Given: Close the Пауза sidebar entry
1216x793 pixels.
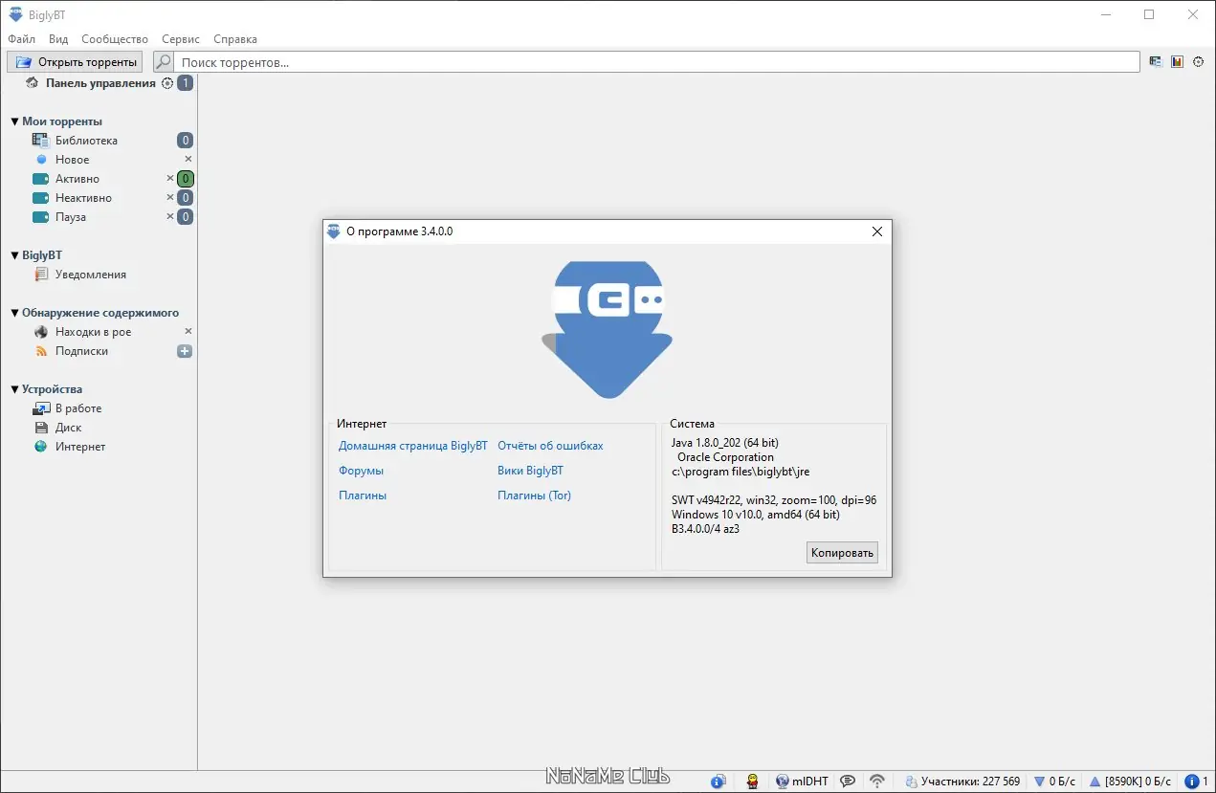Looking at the screenshot, I should [x=170, y=216].
